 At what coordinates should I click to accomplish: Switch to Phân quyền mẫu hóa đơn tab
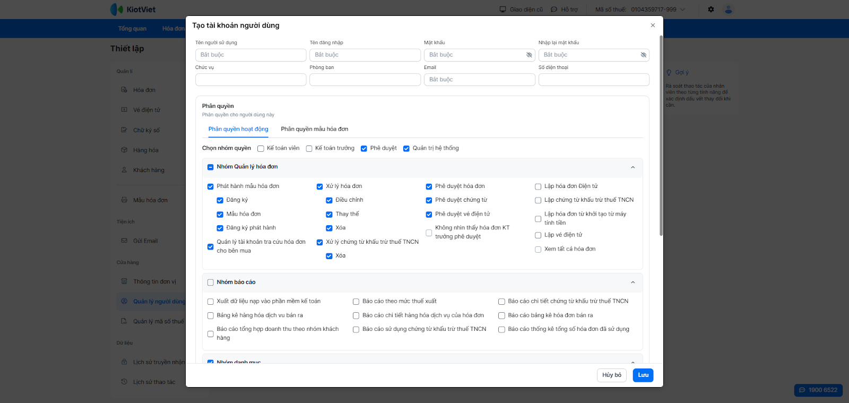[x=315, y=129]
